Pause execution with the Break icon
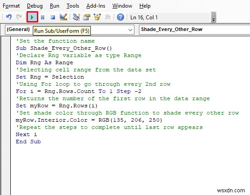 click(43, 17)
